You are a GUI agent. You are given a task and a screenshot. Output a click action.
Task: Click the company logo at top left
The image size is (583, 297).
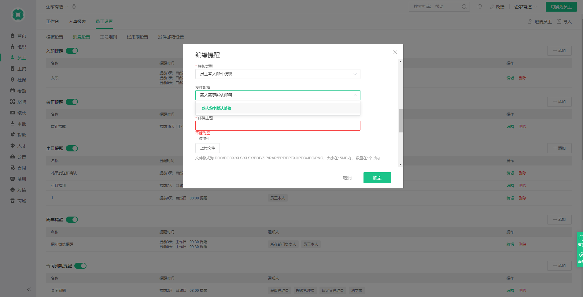[x=18, y=15]
